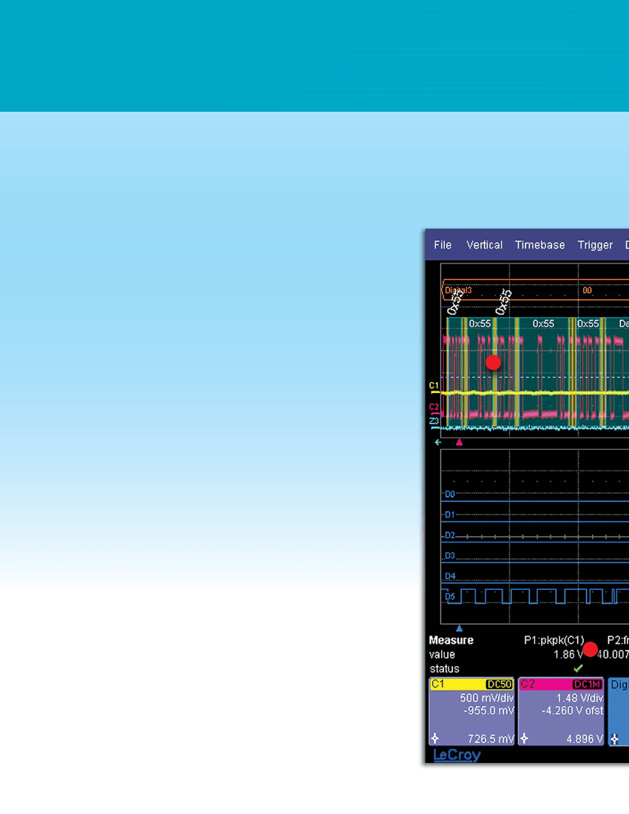Open the C2 channel descriptor box
The width and height of the screenshot is (629, 814).
[562, 711]
